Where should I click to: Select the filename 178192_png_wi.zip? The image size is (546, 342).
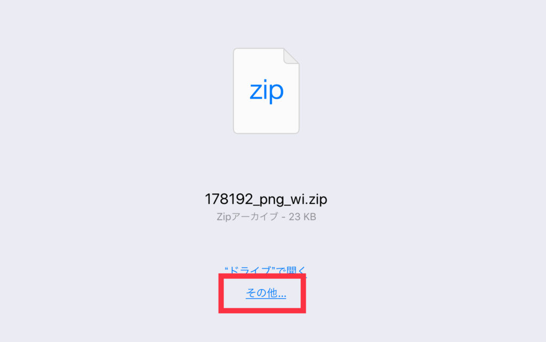(x=266, y=199)
